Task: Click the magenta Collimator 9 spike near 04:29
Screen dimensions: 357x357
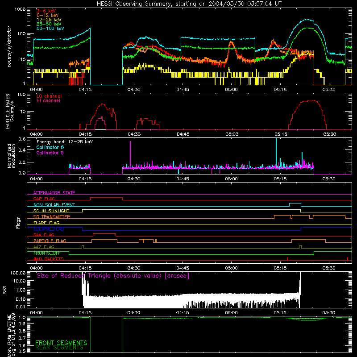Action: pyautogui.click(x=130, y=154)
